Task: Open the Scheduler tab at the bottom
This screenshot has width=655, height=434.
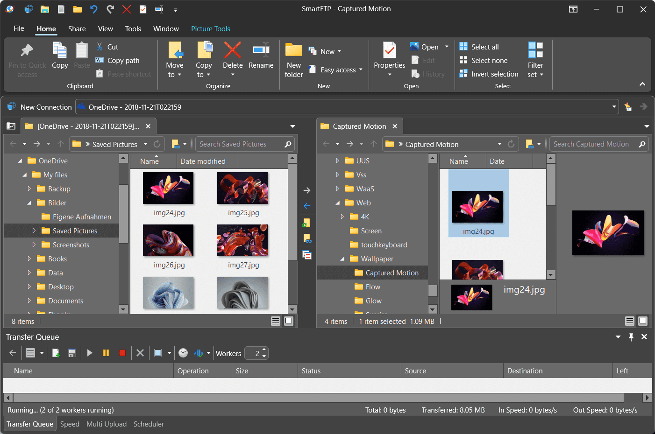Action: (149, 424)
